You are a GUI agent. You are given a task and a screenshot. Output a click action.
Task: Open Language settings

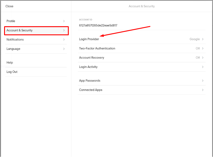click(x=36, y=49)
